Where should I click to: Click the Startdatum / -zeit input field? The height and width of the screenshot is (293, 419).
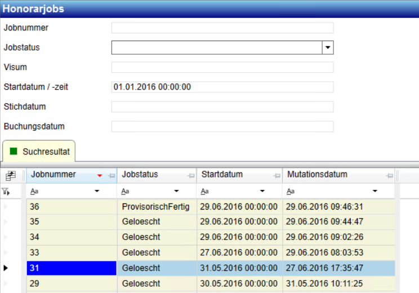click(222, 87)
